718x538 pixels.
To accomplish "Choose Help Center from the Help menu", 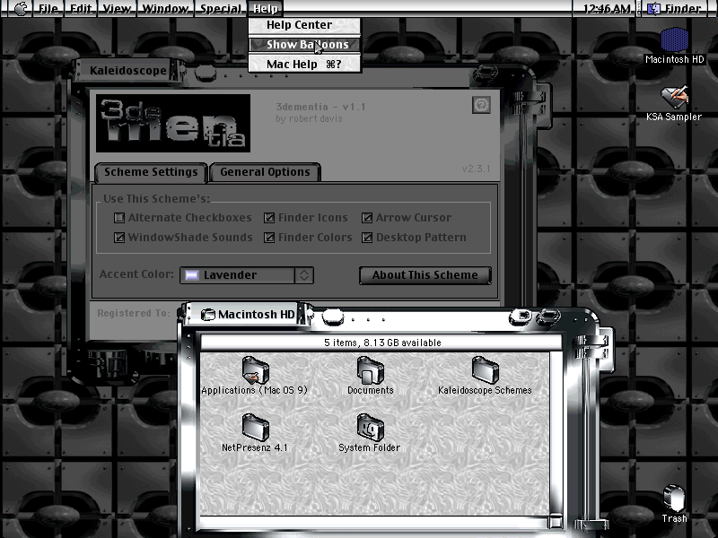I will pos(304,25).
